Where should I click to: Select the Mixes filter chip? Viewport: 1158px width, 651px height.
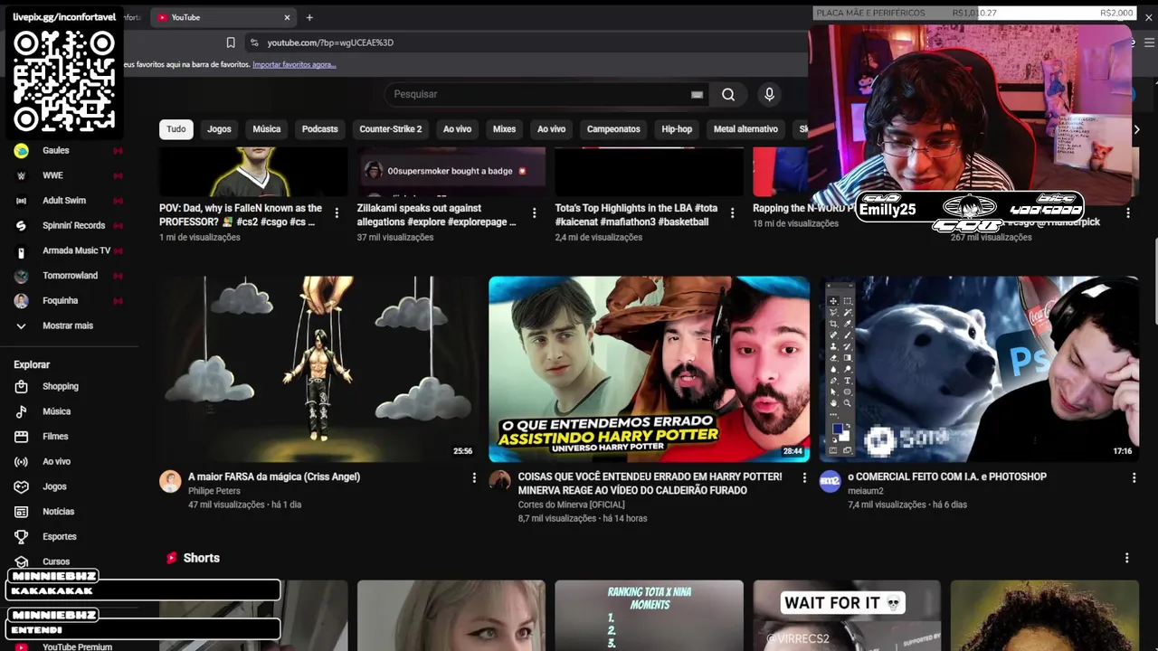click(x=504, y=129)
